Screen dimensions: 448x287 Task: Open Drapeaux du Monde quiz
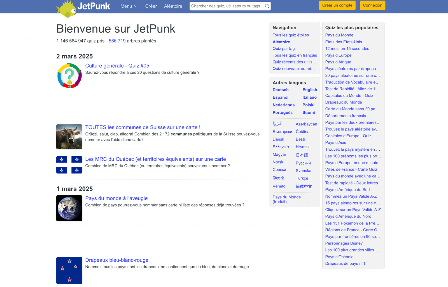(344, 102)
